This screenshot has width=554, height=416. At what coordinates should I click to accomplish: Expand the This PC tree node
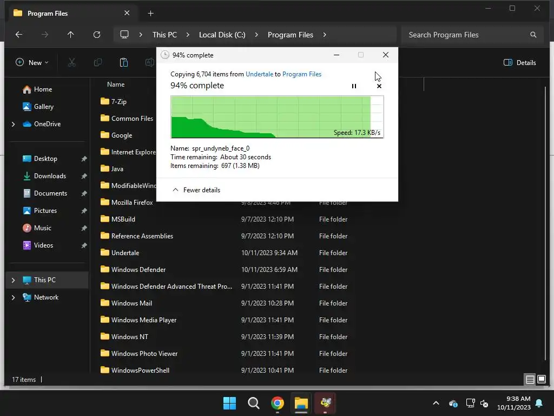pyautogui.click(x=14, y=280)
